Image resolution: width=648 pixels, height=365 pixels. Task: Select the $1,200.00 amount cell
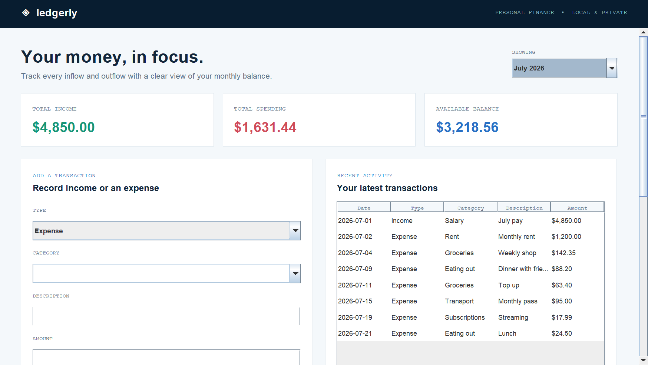pyautogui.click(x=577, y=237)
